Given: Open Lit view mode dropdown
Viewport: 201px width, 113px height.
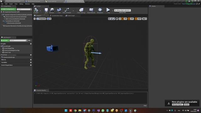Looking at the screenshot, I should pyautogui.click(x=49, y=19).
